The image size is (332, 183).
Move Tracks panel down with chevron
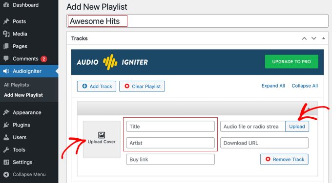pyautogui.click(x=314, y=38)
